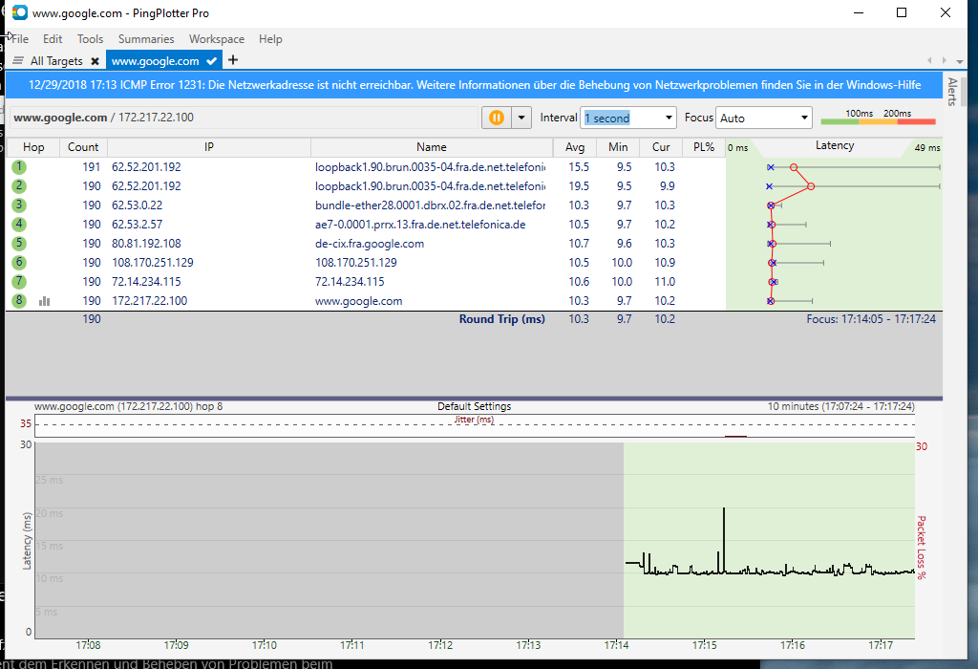
Task: Click the Cur column header
Action: tap(661, 147)
